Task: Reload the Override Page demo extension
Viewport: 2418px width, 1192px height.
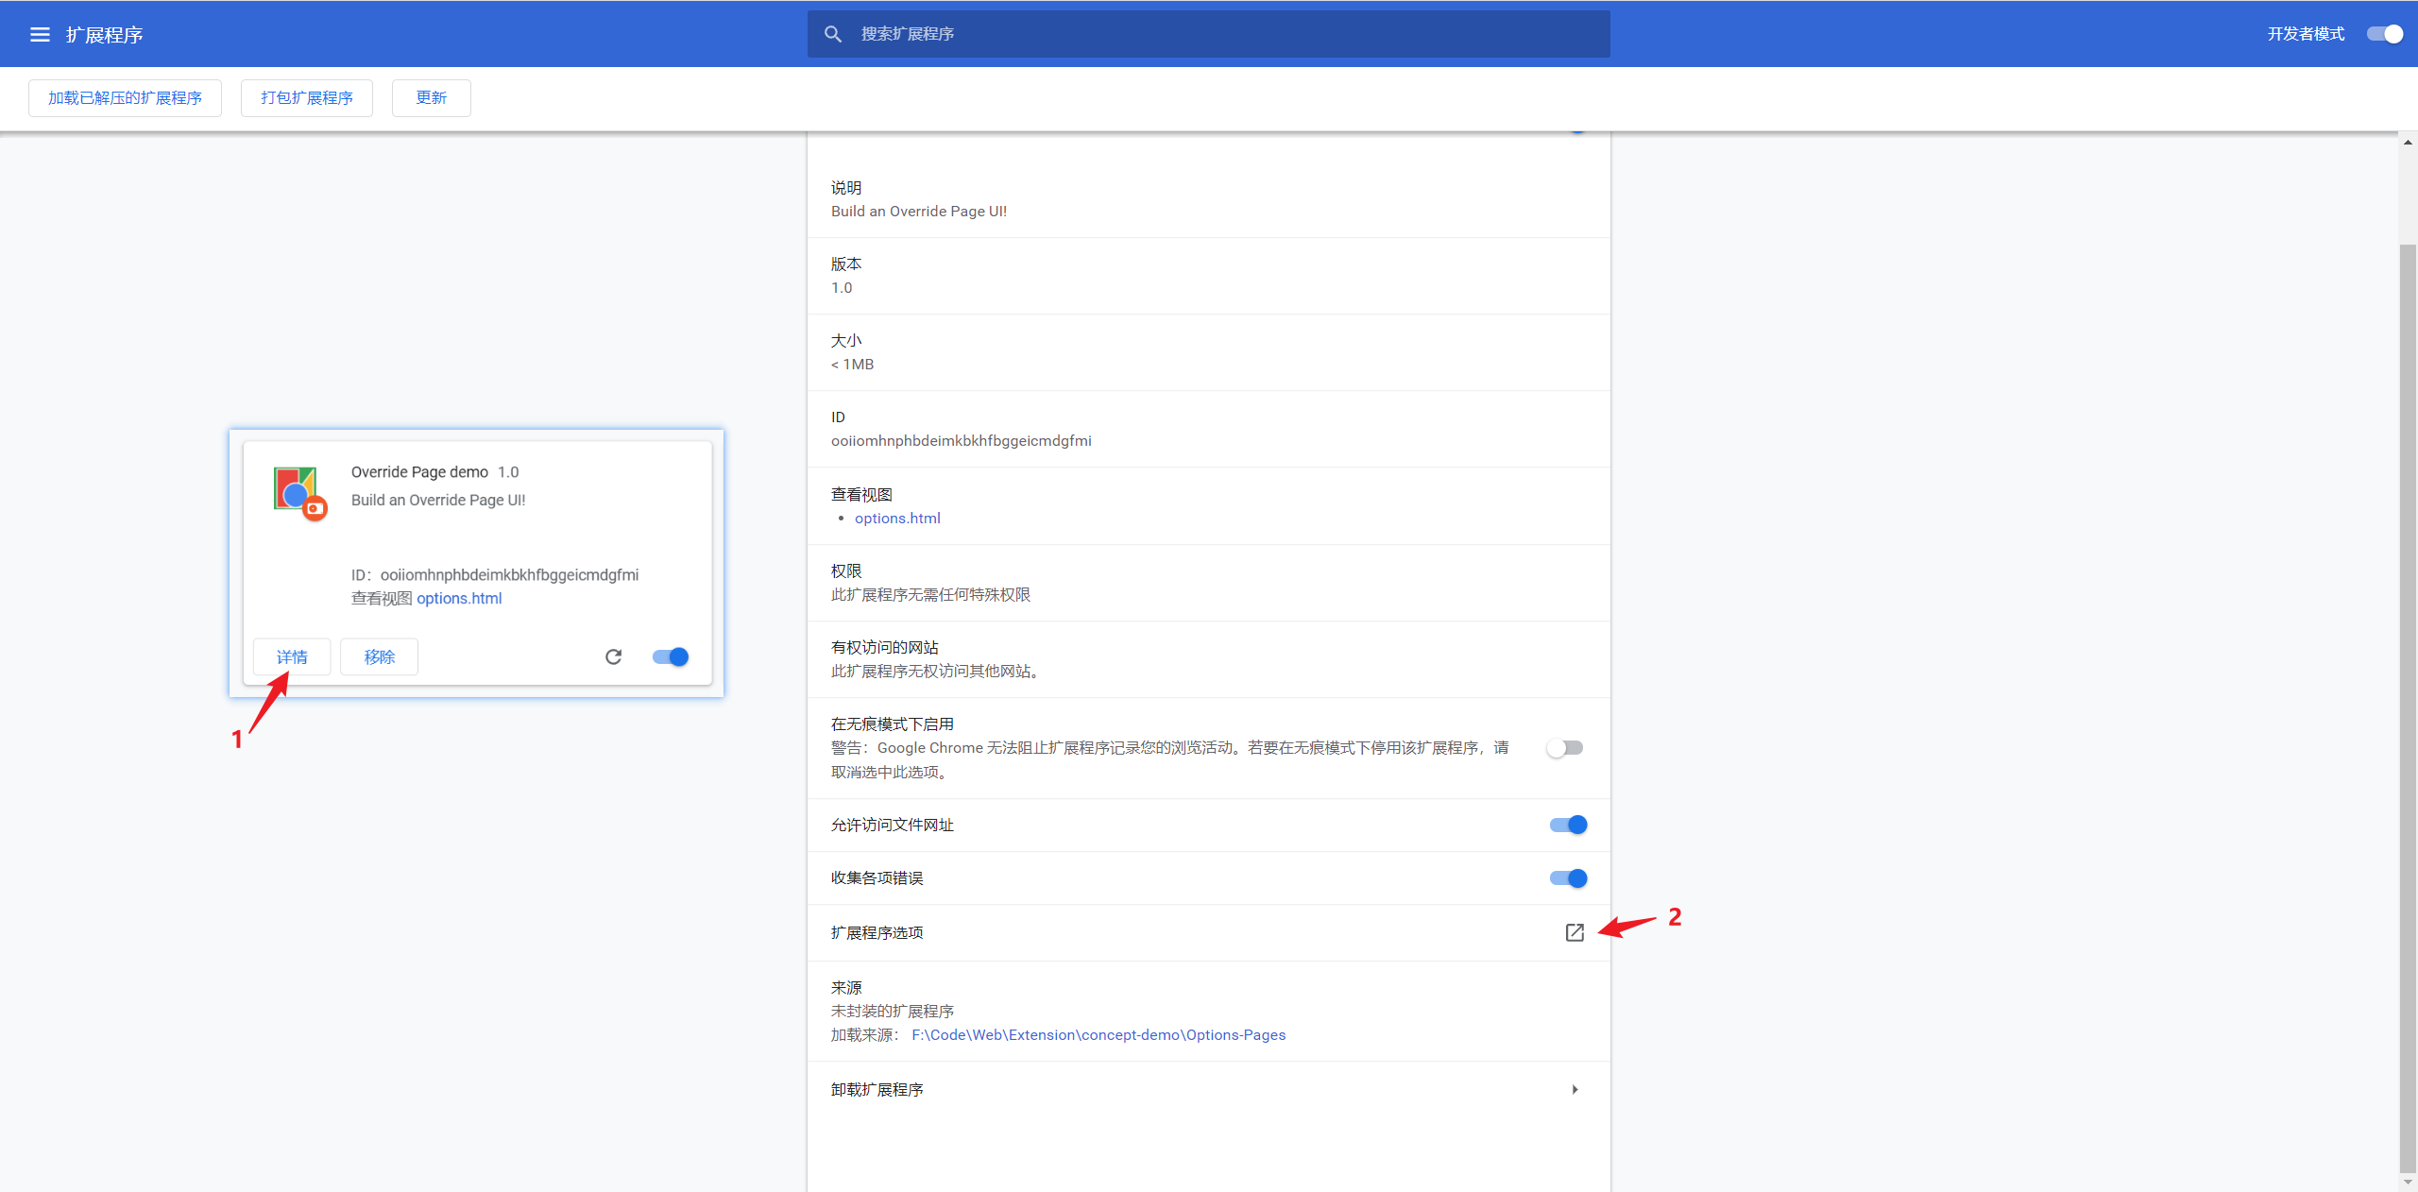Action: click(613, 656)
